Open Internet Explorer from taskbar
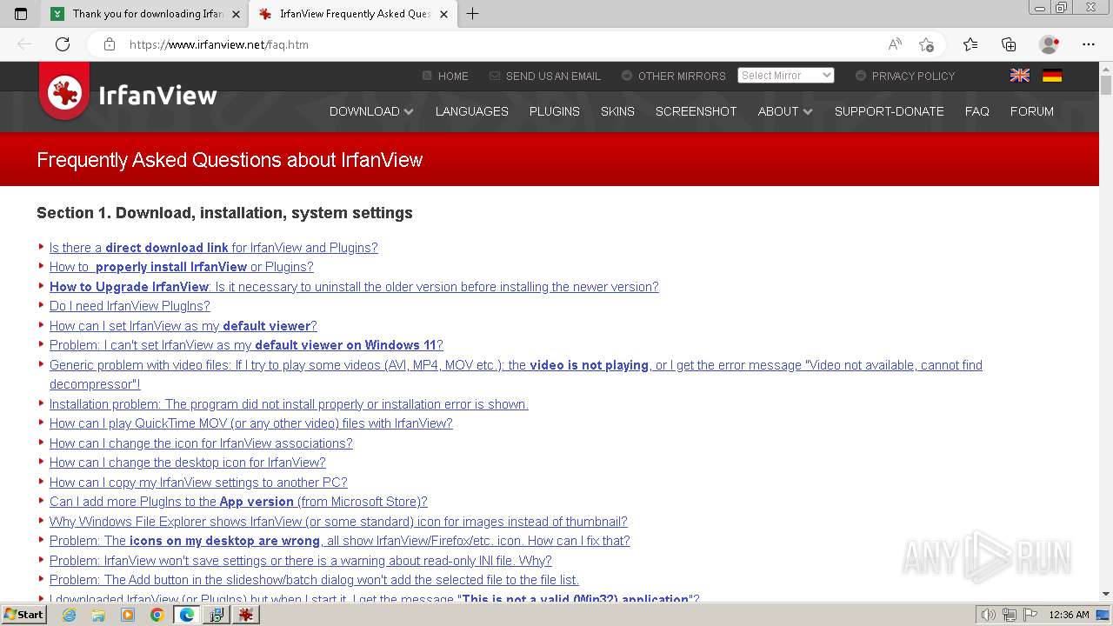This screenshot has height=626, width=1113. (x=70, y=615)
